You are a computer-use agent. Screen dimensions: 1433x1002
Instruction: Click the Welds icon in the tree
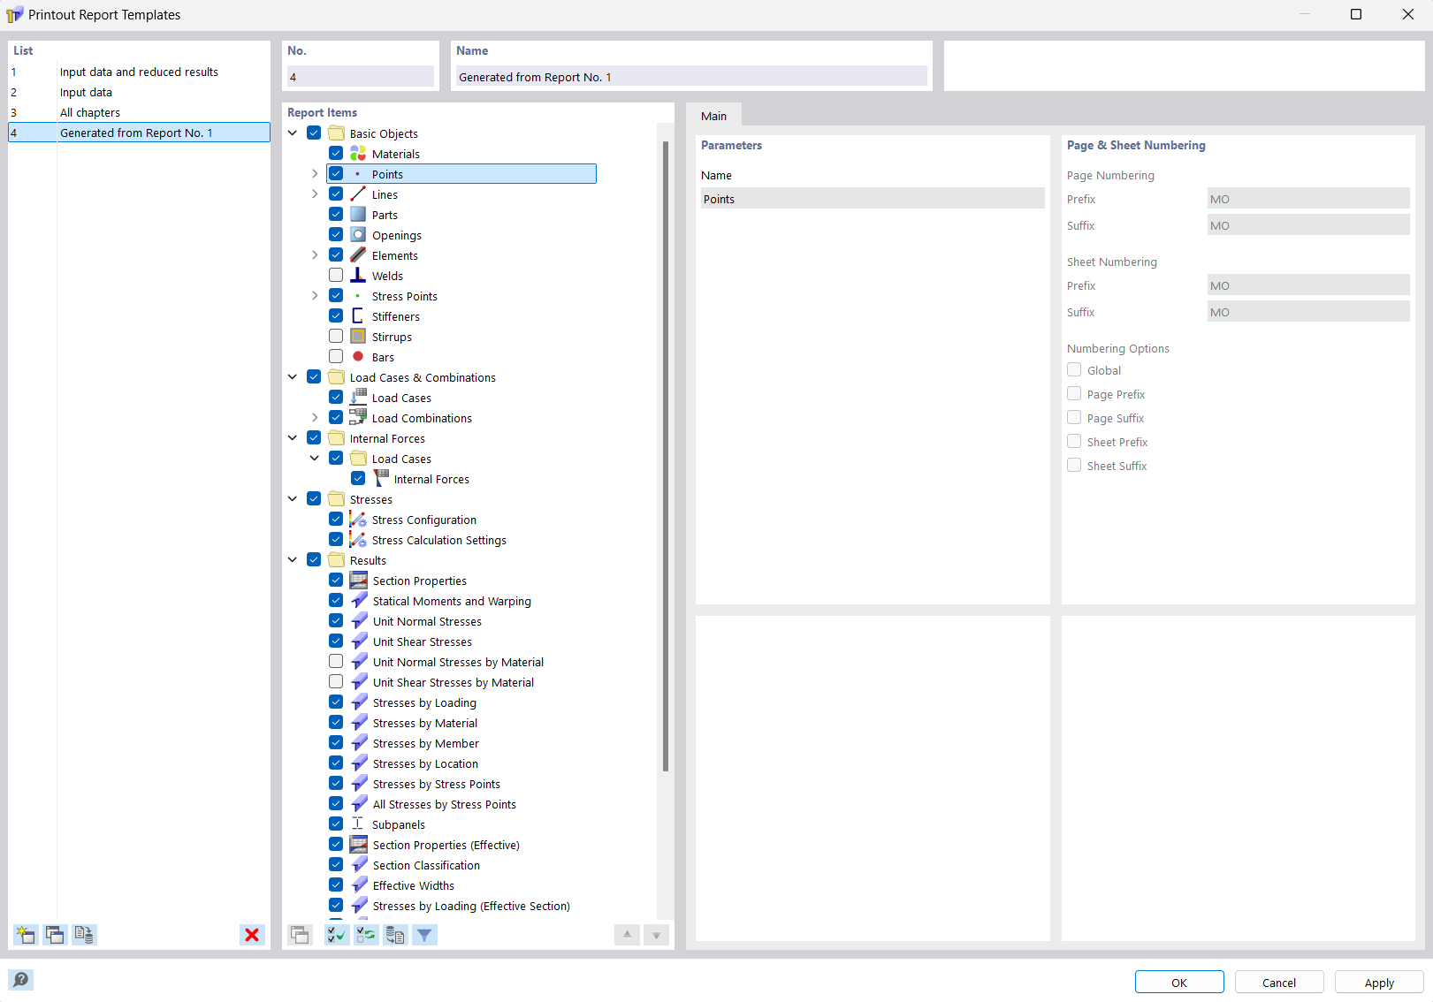point(358,276)
